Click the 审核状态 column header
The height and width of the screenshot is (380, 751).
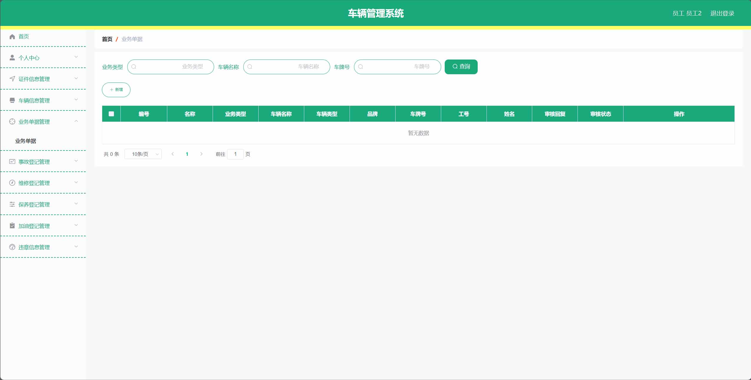(x=601, y=114)
